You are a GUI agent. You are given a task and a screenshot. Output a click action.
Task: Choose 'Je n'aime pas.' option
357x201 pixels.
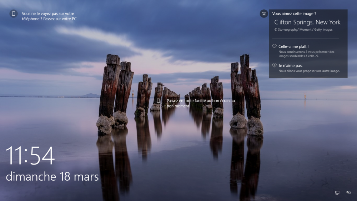click(290, 66)
